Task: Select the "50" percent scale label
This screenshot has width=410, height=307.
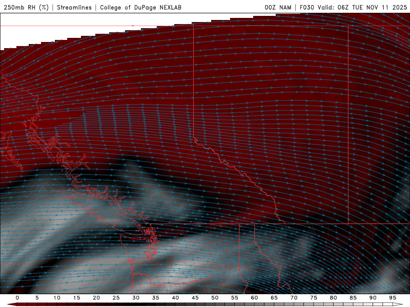Action: coord(215,298)
